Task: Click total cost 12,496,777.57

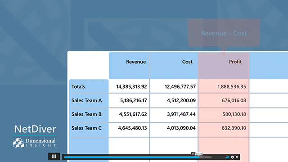Action: [x=180, y=86]
